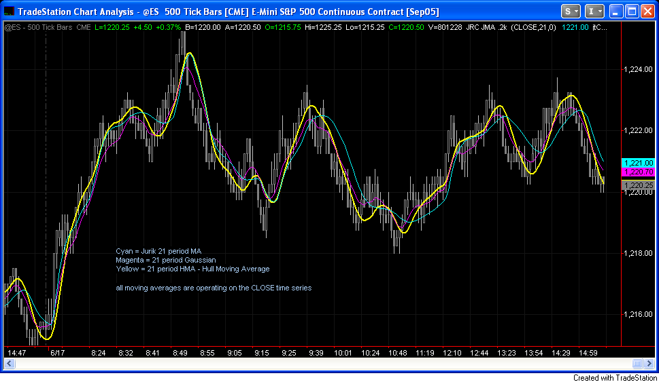Click the 'C=1220.50' close value
The height and width of the screenshot is (382, 659).
click(406, 27)
